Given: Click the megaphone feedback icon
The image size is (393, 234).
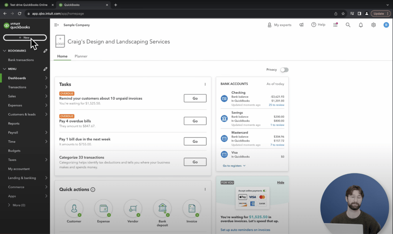Looking at the screenshot, I should click(x=302, y=25).
